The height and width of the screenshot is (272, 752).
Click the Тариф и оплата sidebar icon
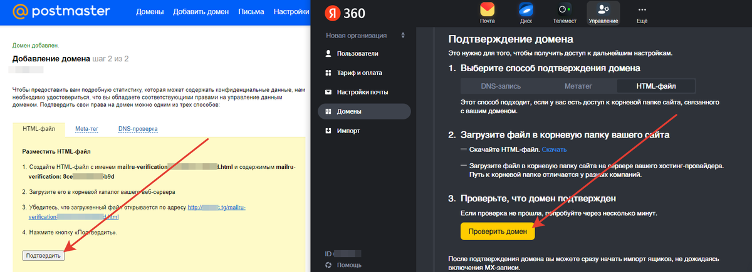328,73
